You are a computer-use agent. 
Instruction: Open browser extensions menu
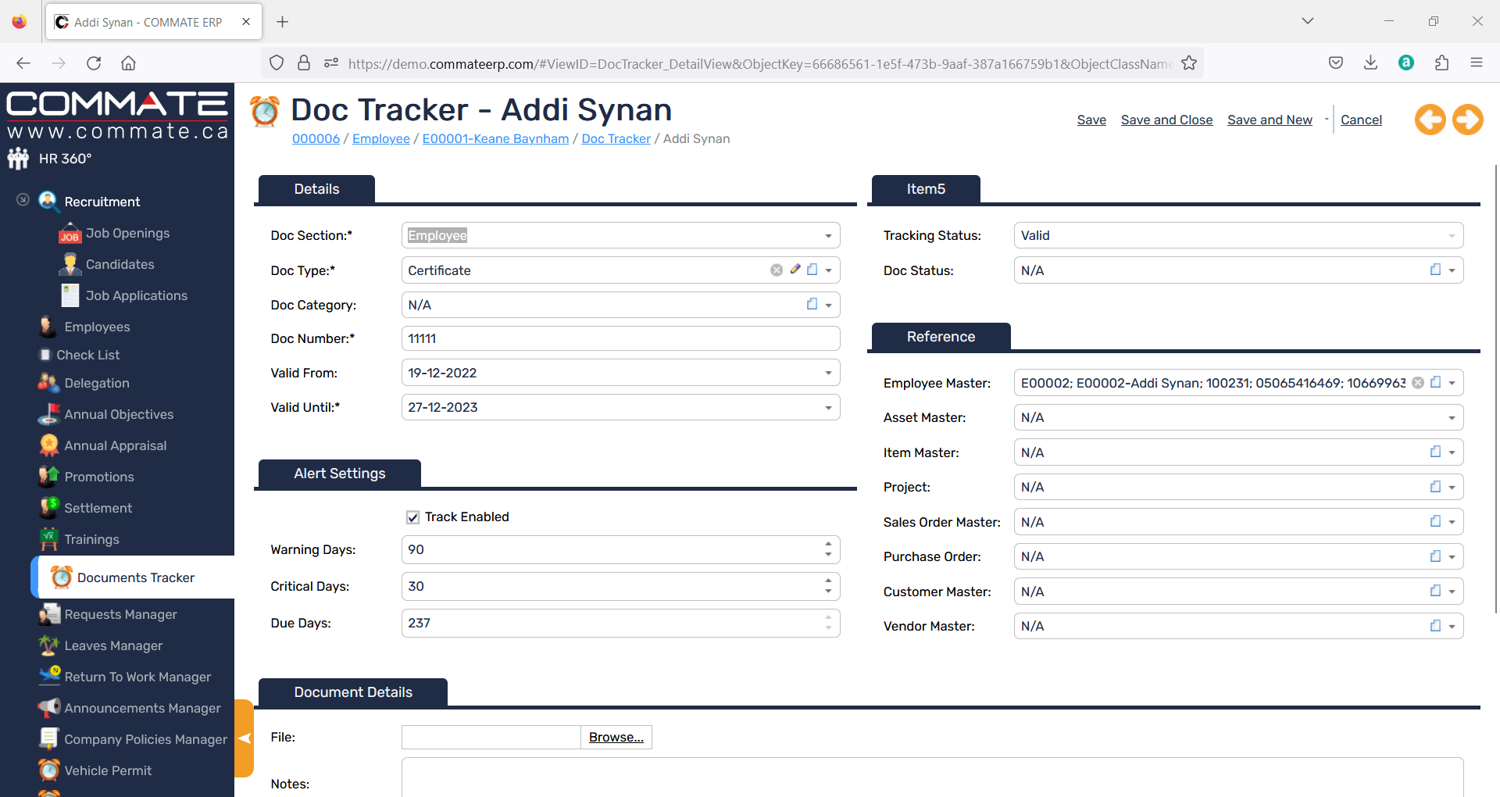(1442, 63)
